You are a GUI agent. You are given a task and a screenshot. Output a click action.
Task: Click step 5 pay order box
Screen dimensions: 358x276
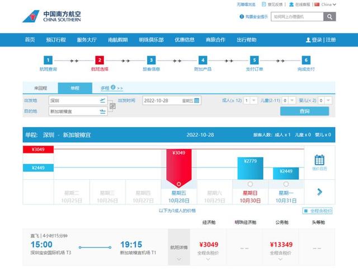click(x=255, y=60)
